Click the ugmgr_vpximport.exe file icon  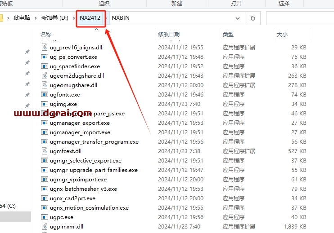pyautogui.click(x=45, y=179)
